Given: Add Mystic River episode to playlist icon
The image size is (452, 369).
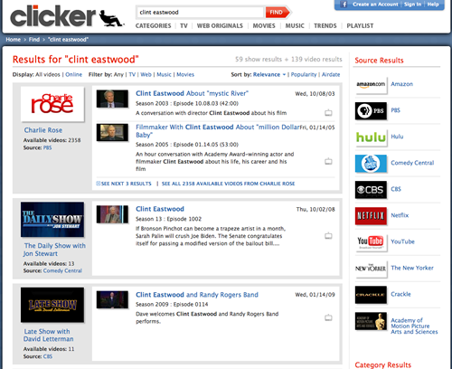Looking at the screenshot, I should coord(328,113).
